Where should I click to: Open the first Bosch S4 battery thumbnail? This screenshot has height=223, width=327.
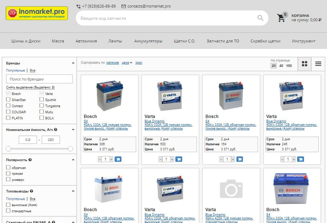point(110,96)
